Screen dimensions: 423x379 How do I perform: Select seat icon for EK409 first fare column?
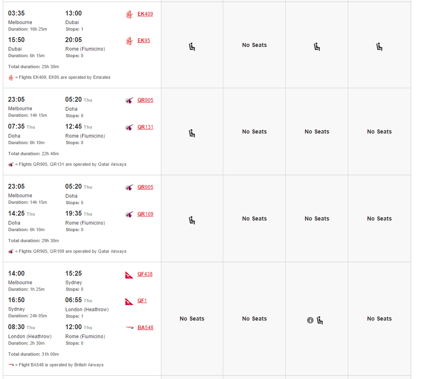(192, 47)
